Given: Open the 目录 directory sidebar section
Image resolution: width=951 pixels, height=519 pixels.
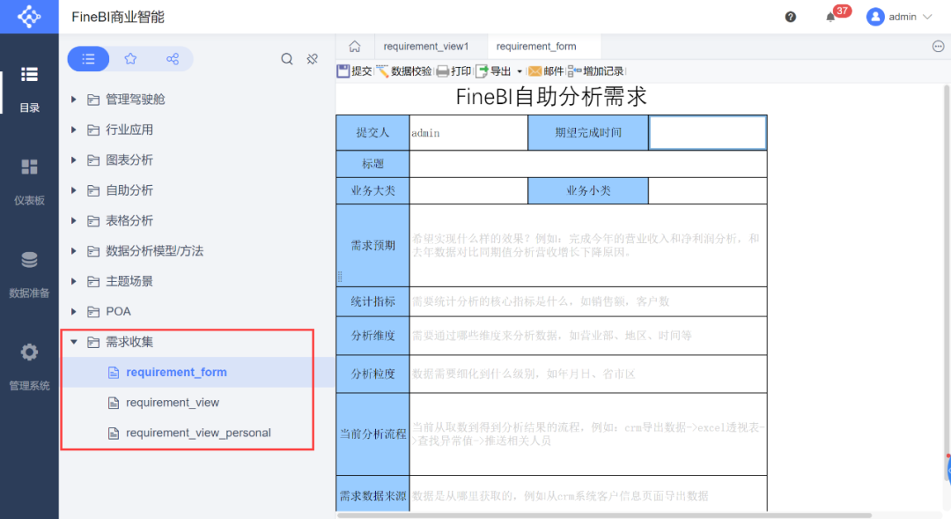Looking at the screenshot, I should coord(29,90).
